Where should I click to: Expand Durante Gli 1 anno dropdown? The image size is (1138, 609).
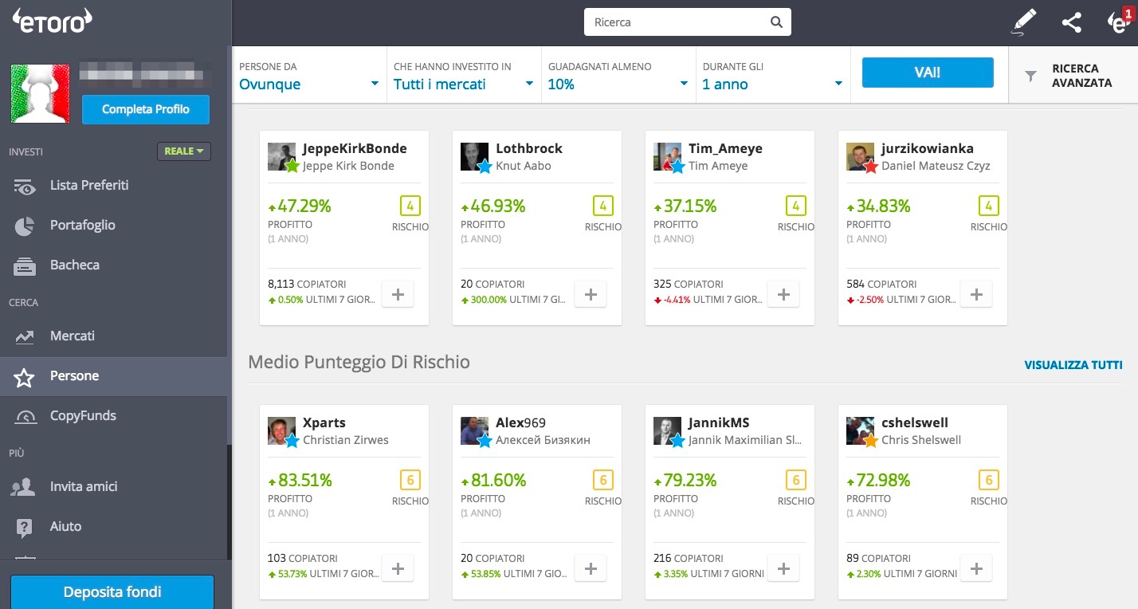pyautogui.click(x=772, y=77)
